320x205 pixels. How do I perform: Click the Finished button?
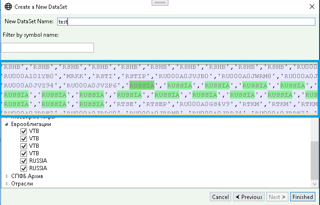[x=303, y=197]
